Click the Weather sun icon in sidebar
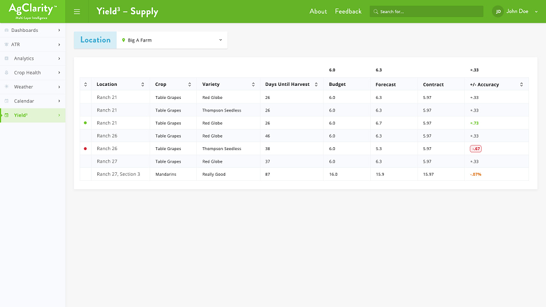The width and height of the screenshot is (546, 307). click(6, 86)
